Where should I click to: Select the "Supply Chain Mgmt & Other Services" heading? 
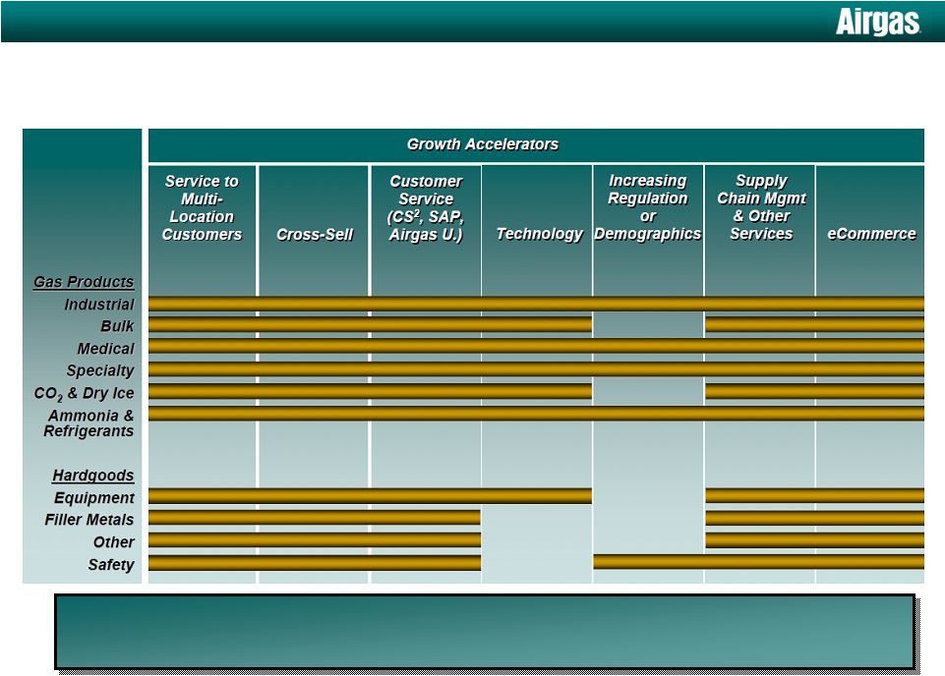click(761, 207)
